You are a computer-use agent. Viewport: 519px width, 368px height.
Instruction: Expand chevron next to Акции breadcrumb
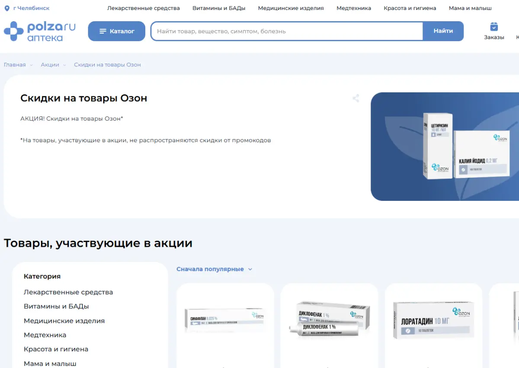[64, 65]
